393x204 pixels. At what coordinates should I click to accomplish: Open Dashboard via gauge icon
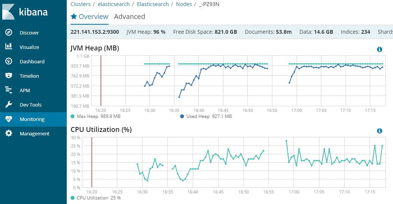click(x=9, y=61)
